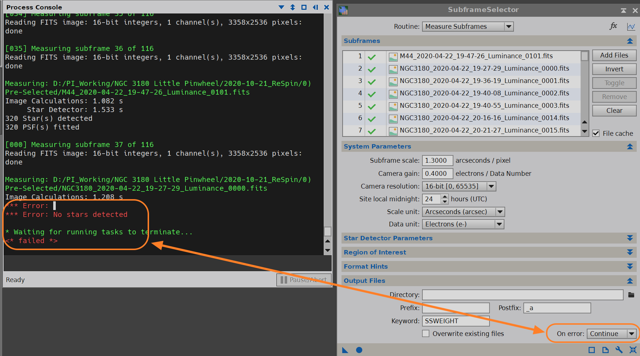640x356 pixels.
Task: Open the Camera resolution dropdown
Action: pos(459,186)
